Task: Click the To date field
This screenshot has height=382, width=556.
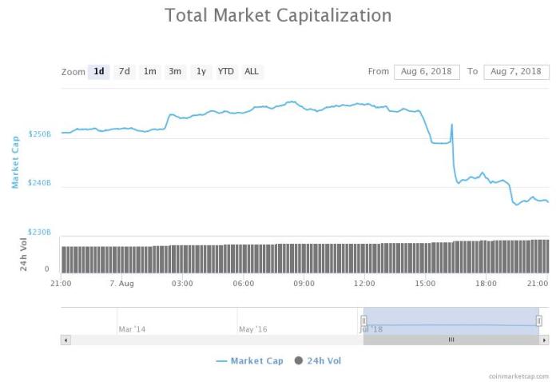Action: tap(516, 72)
